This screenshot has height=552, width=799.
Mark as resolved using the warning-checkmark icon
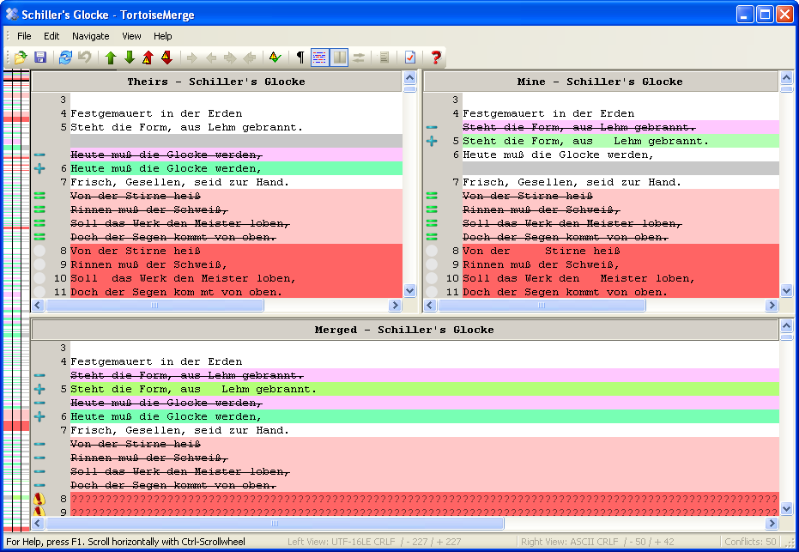[x=275, y=58]
